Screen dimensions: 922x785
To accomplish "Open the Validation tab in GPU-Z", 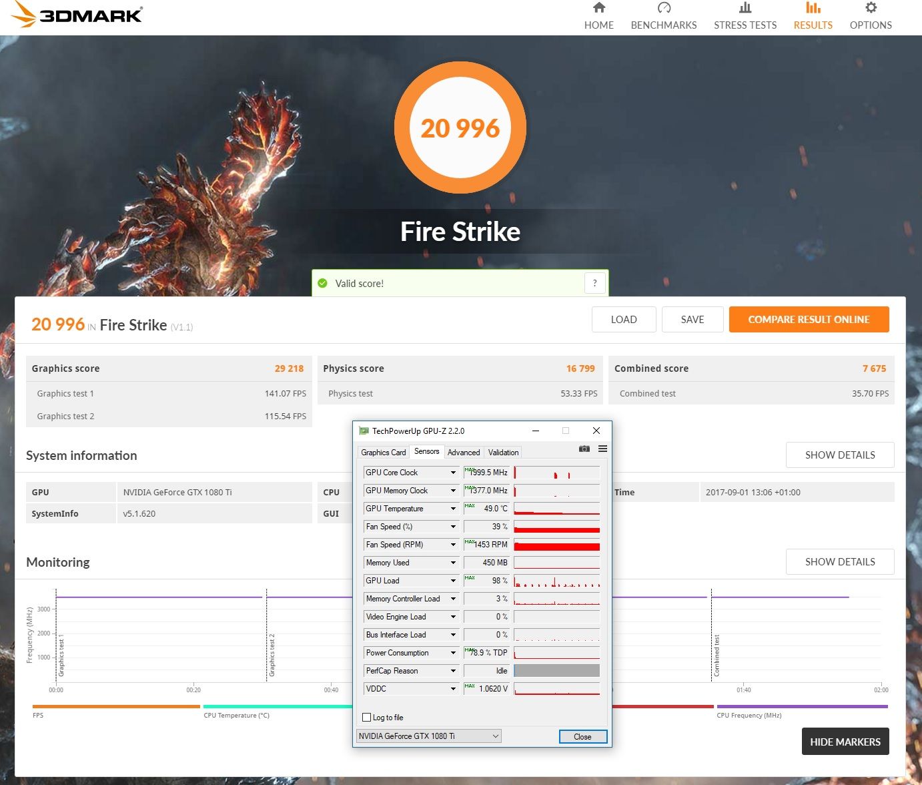I will 503,453.
